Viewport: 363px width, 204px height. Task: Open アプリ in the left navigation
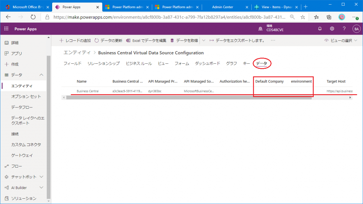tap(17, 53)
